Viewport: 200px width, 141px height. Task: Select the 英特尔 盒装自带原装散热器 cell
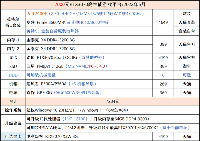pyautogui.click(x=89, y=31)
